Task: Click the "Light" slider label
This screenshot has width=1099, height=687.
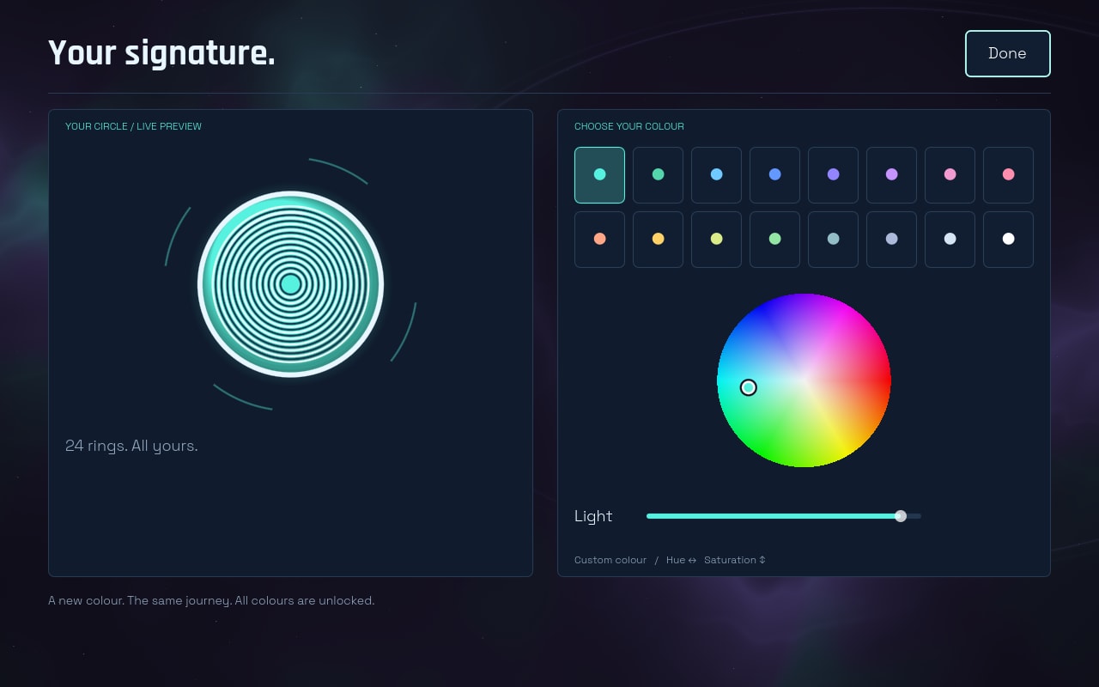Action: tap(593, 516)
